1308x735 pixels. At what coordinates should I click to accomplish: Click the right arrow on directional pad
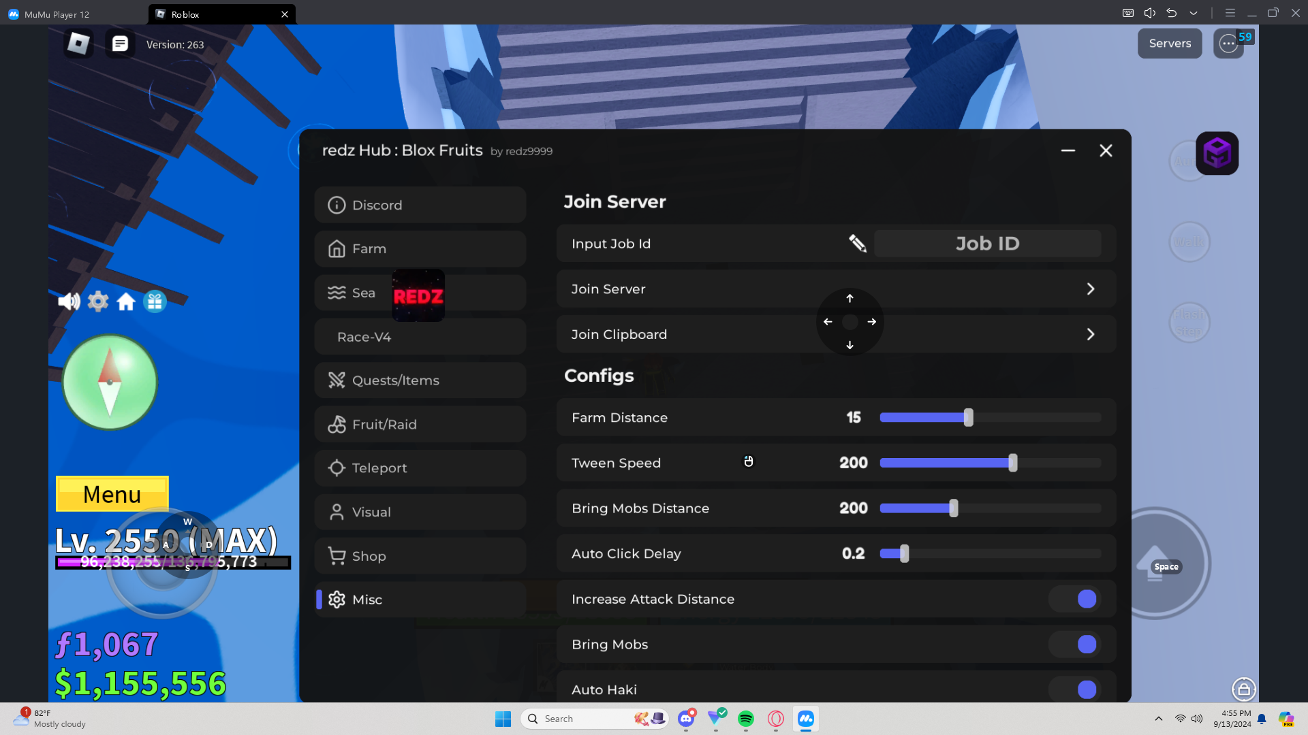point(872,322)
